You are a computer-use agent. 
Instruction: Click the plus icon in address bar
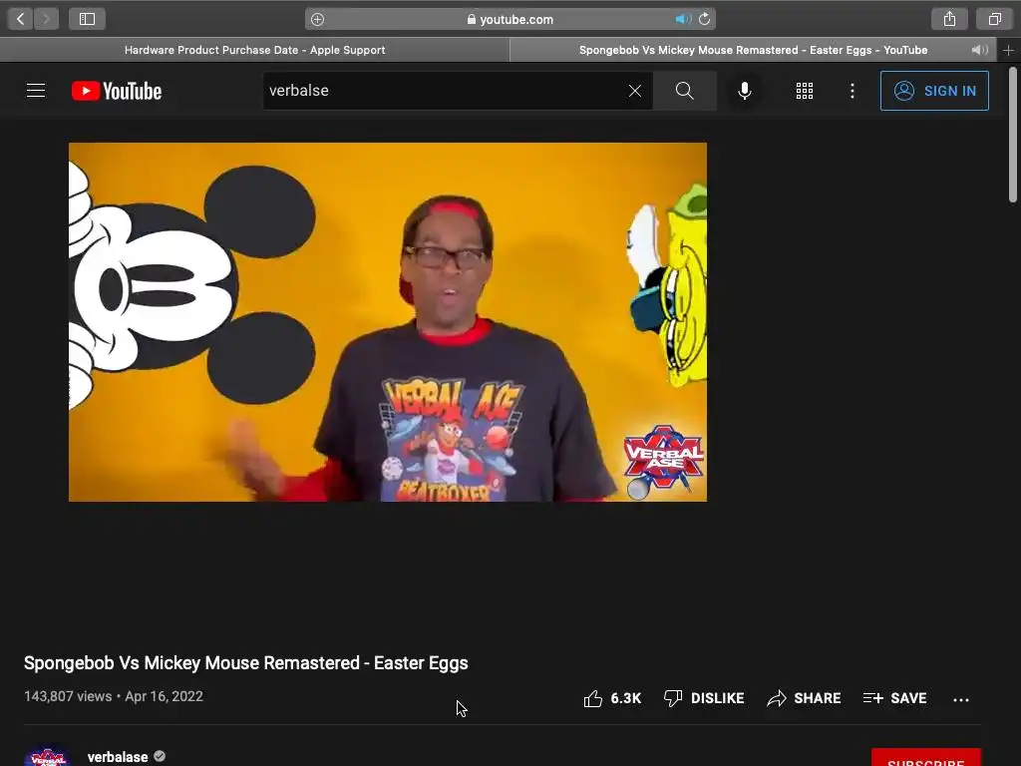pyautogui.click(x=317, y=20)
